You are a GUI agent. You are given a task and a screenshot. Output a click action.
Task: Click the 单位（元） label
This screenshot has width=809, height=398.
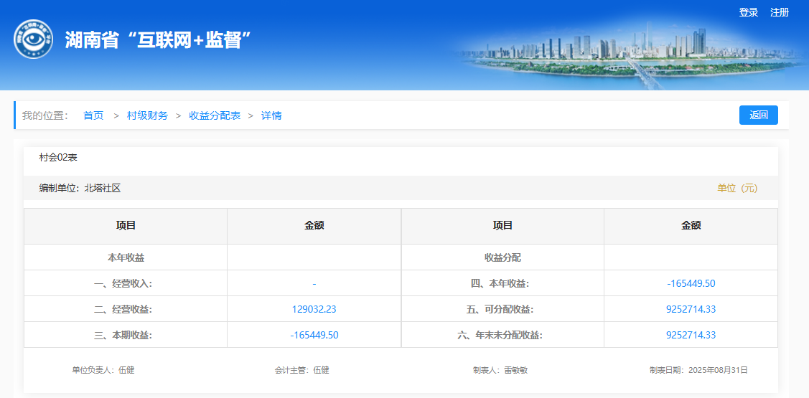click(737, 188)
